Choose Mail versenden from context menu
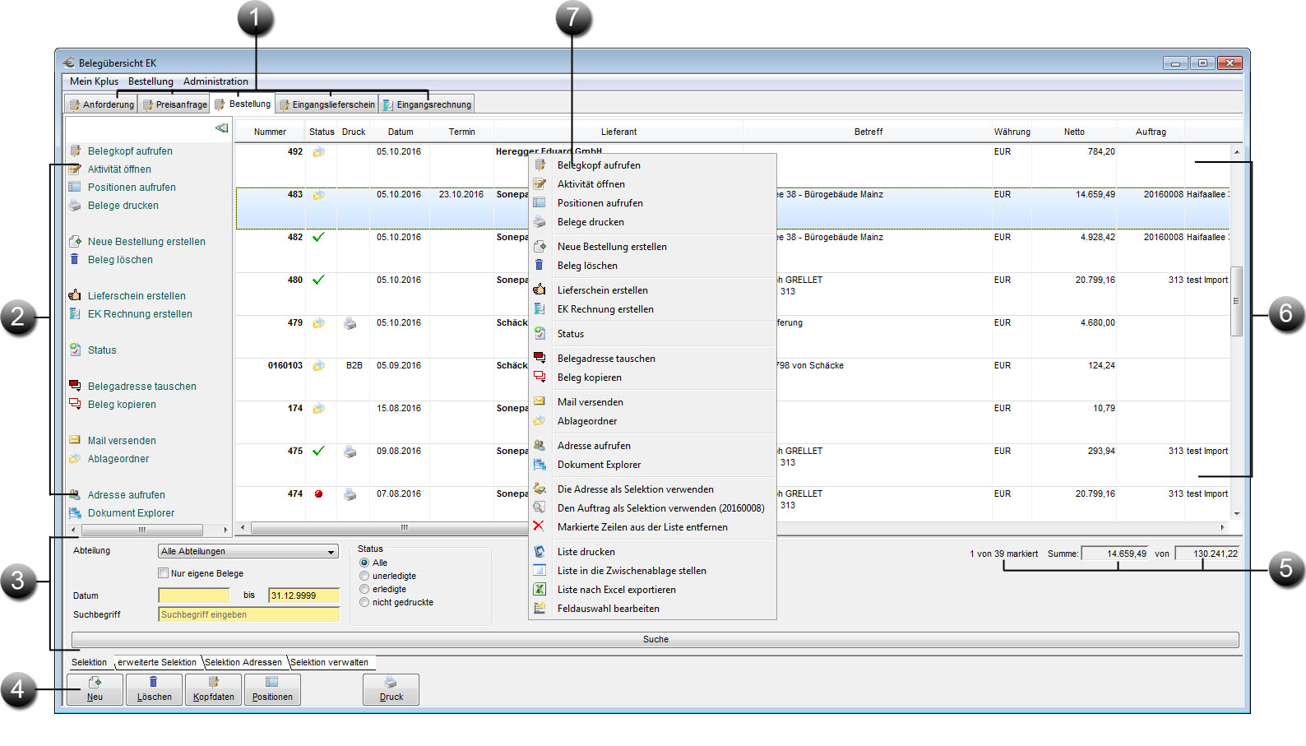 (590, 402)
